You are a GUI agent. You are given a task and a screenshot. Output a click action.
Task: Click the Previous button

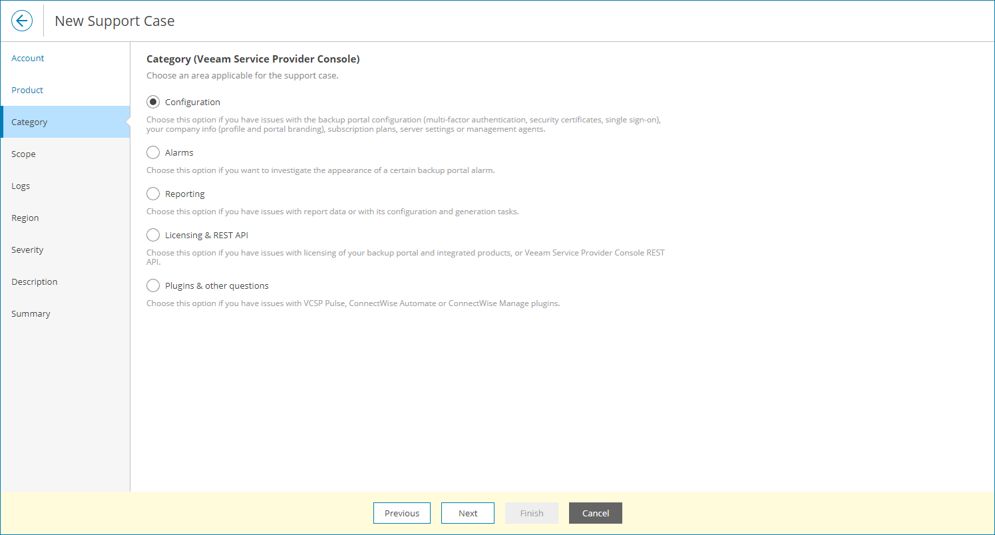[x=402, y=513]
